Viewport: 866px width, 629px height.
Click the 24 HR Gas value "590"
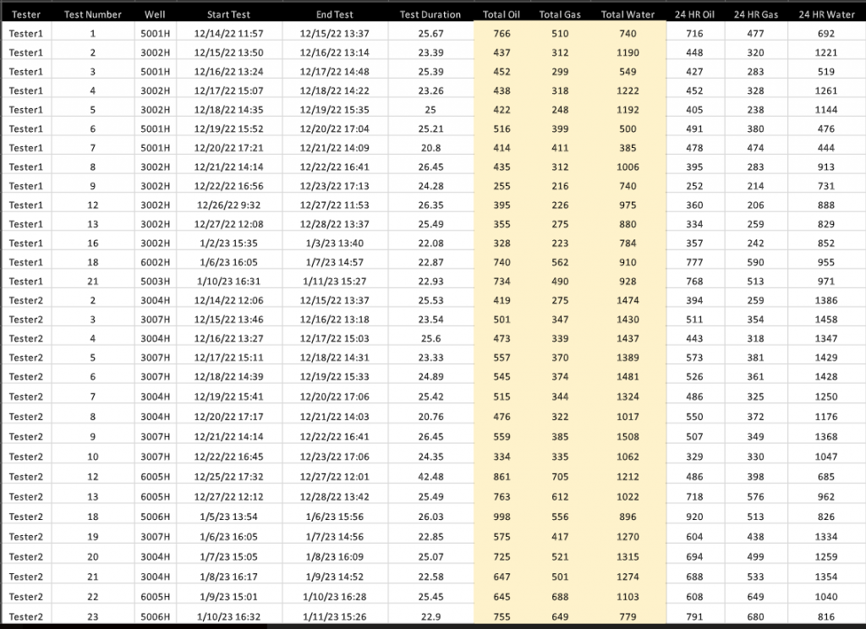(755, 262)
